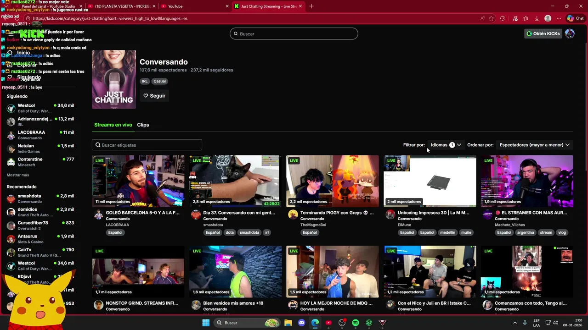The image size is (588, 330).
Task: Open the Con el Nico y Juli stream title
Action: tap(434, 303)
